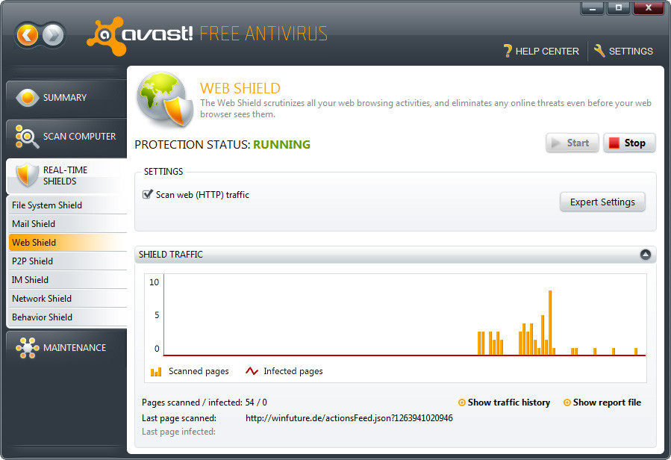Select Mail Shield in the sidebar
Screen dimensions: 671x460
pyautogui.click(x=68, y=224)
